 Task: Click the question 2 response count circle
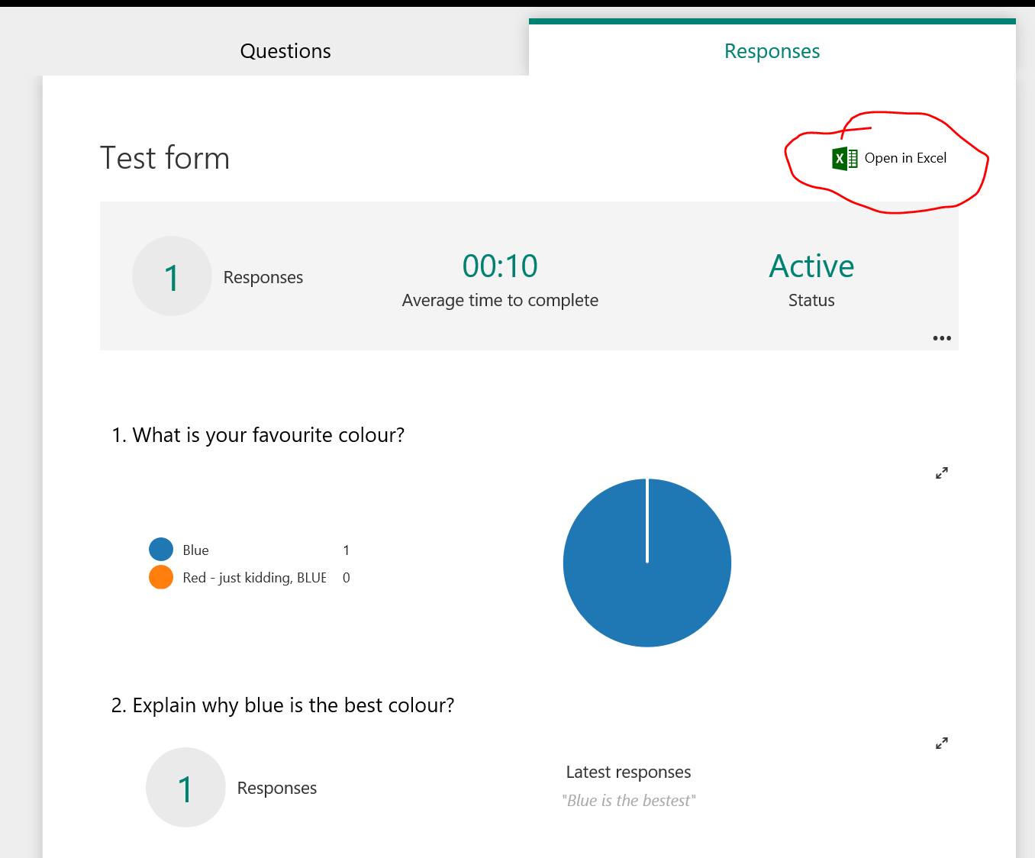pos(185,788)
